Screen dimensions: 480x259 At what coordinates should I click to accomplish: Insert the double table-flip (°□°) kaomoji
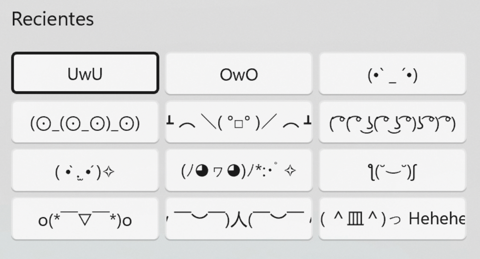tap(239, 122)
